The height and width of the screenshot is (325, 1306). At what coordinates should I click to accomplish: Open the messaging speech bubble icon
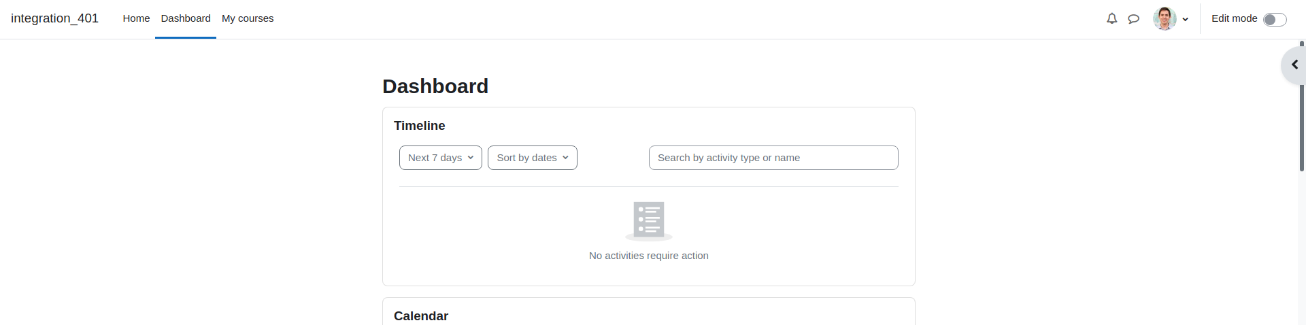(1133, 19)
